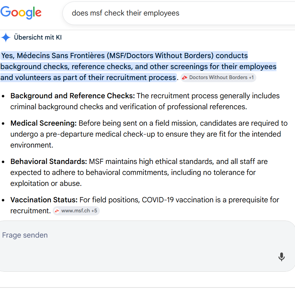Place cursor after 'employees' in search query
Image resolution: width=295 pixels, height=289 pixels.
pyautogui.click(x=180, y=13)
